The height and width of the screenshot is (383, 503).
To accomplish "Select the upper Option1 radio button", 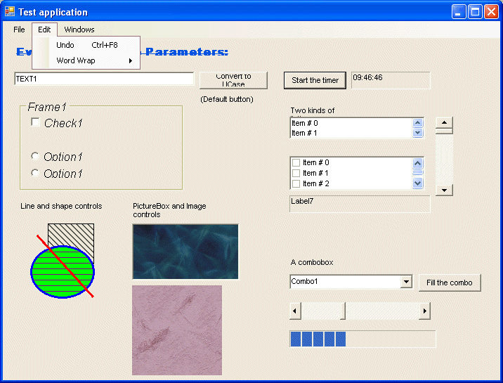I will coord(35,156).
